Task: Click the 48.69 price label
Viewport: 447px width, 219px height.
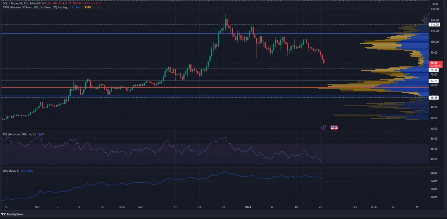Action: [434, 97]
